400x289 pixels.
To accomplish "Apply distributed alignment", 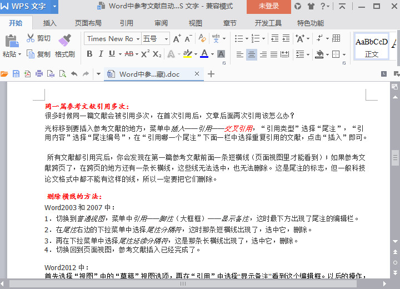I will [284, 54].
